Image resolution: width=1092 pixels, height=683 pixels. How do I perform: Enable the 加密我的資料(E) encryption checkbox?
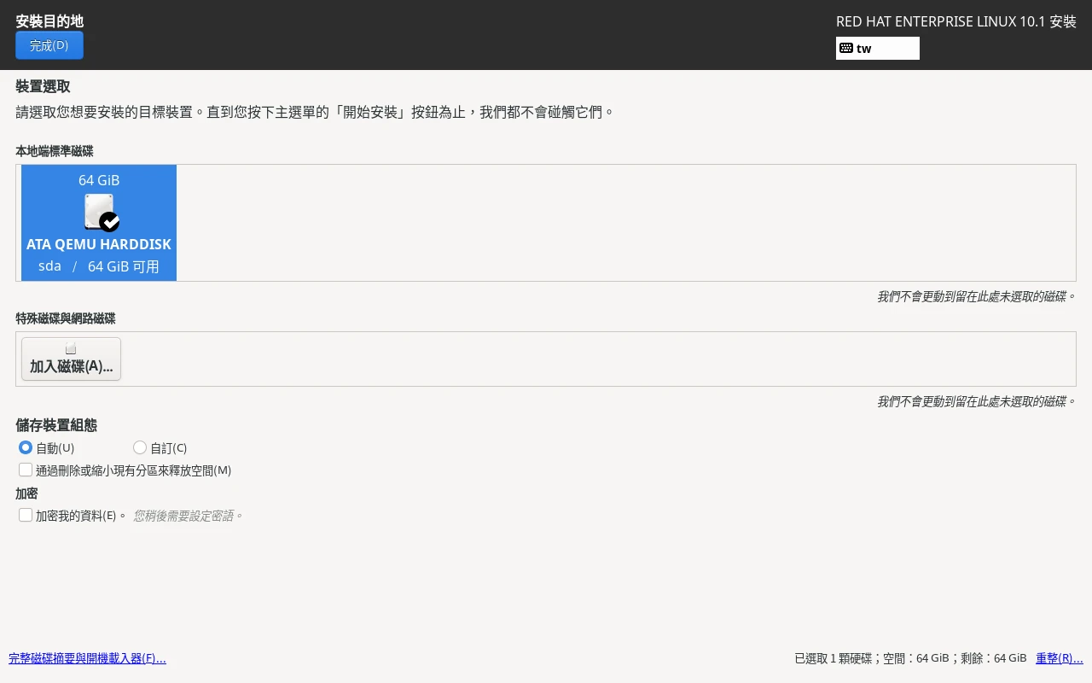point(26,515)
